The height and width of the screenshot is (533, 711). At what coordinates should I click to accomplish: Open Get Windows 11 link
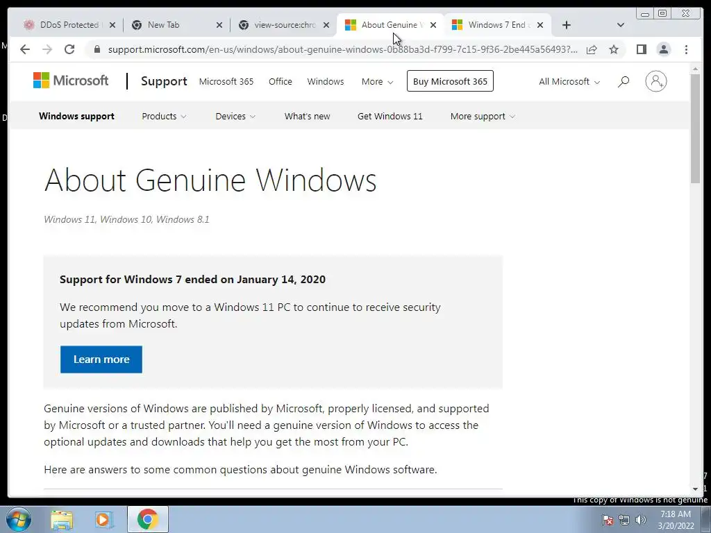pyautogui.click(x=390, y=116)
